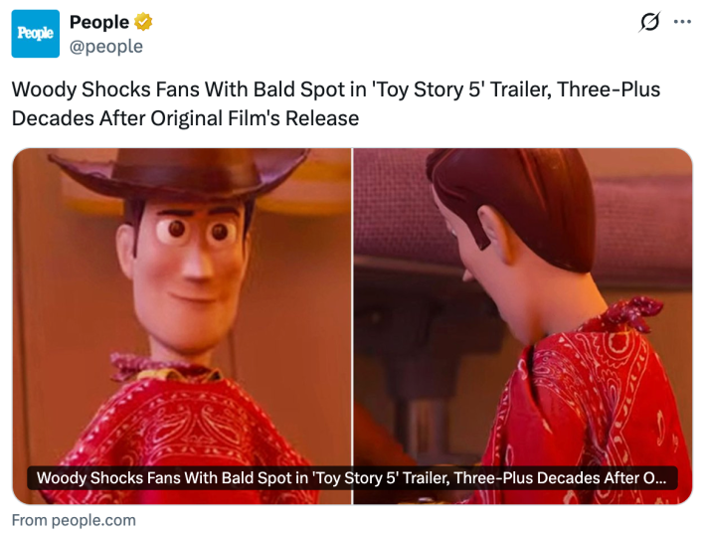Click the Woody Shocks Fans tweet text
Screen dimensions: 705x534
click(x=335, y=103)
